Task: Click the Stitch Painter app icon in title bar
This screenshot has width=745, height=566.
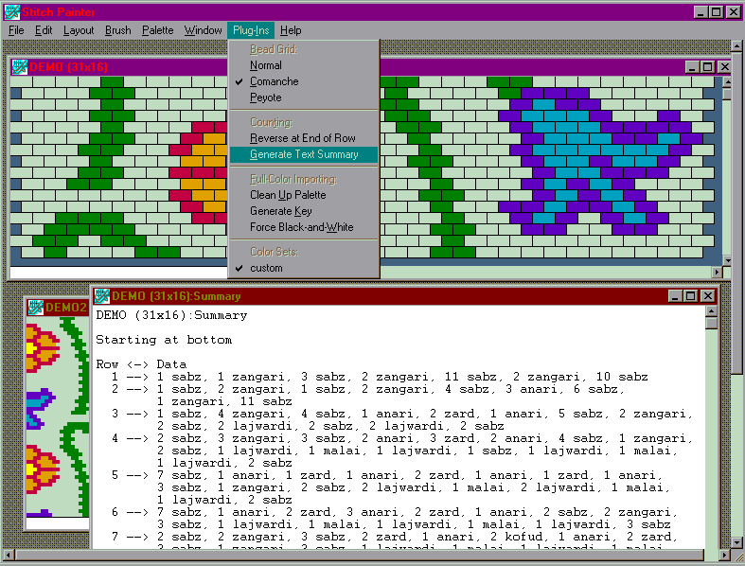Action: point(9,11)
